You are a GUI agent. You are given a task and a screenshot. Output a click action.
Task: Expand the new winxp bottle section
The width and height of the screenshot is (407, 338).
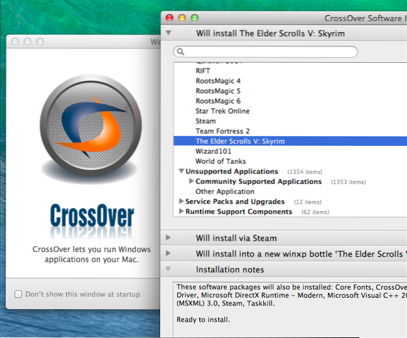click(x=168, y=254)
